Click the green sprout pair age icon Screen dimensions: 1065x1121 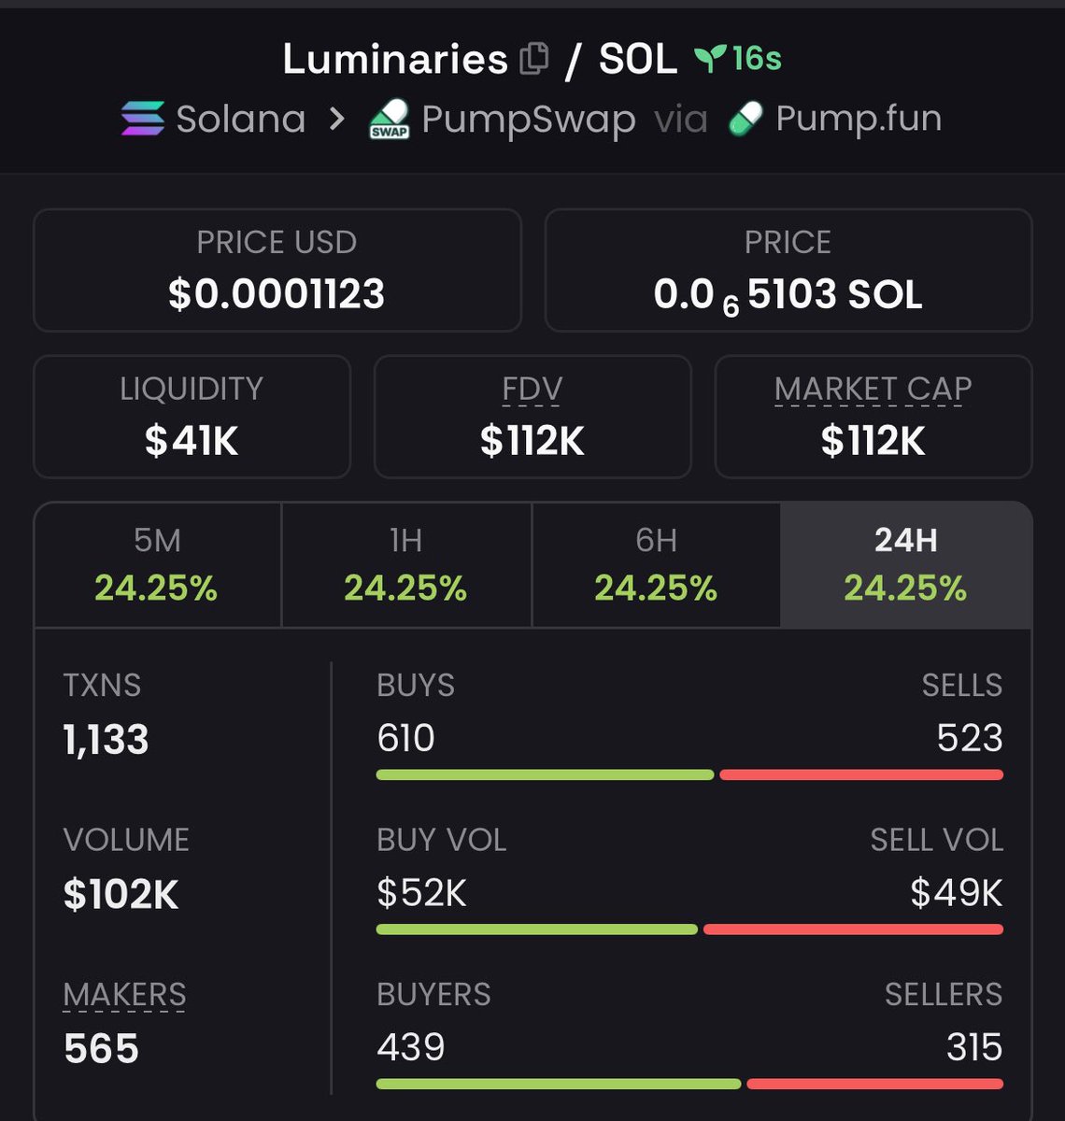(710, 59)
